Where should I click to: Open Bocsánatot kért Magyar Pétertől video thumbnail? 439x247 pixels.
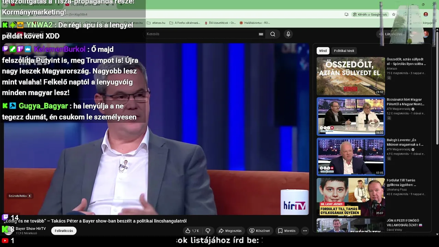[x=351, y=116]
